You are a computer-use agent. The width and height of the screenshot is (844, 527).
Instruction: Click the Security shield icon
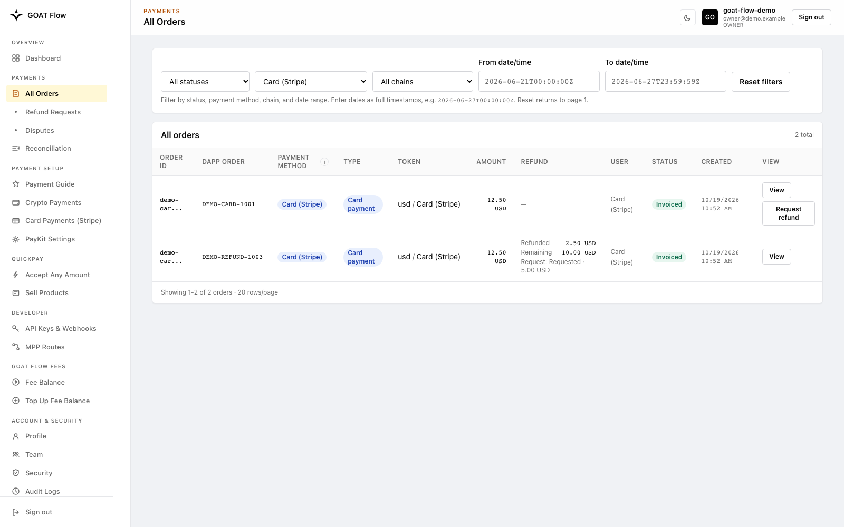click(16, 473)
